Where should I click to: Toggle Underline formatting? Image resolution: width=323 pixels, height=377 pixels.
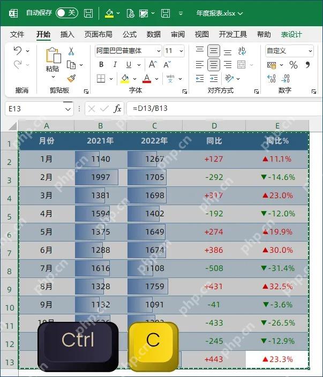(129, 64)
